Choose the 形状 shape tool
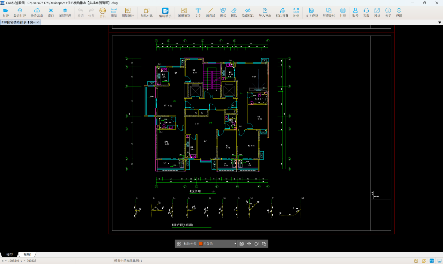The width and height of the screenshot is (443, 264). 223,13
